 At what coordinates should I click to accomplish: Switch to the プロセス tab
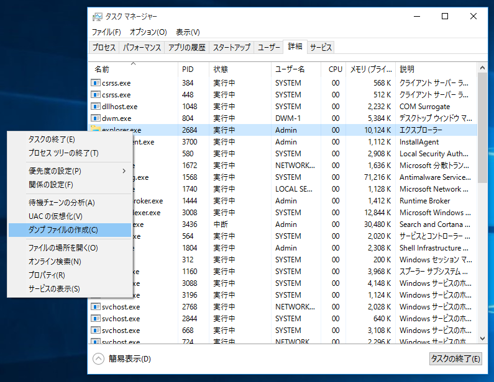[104, 48]
